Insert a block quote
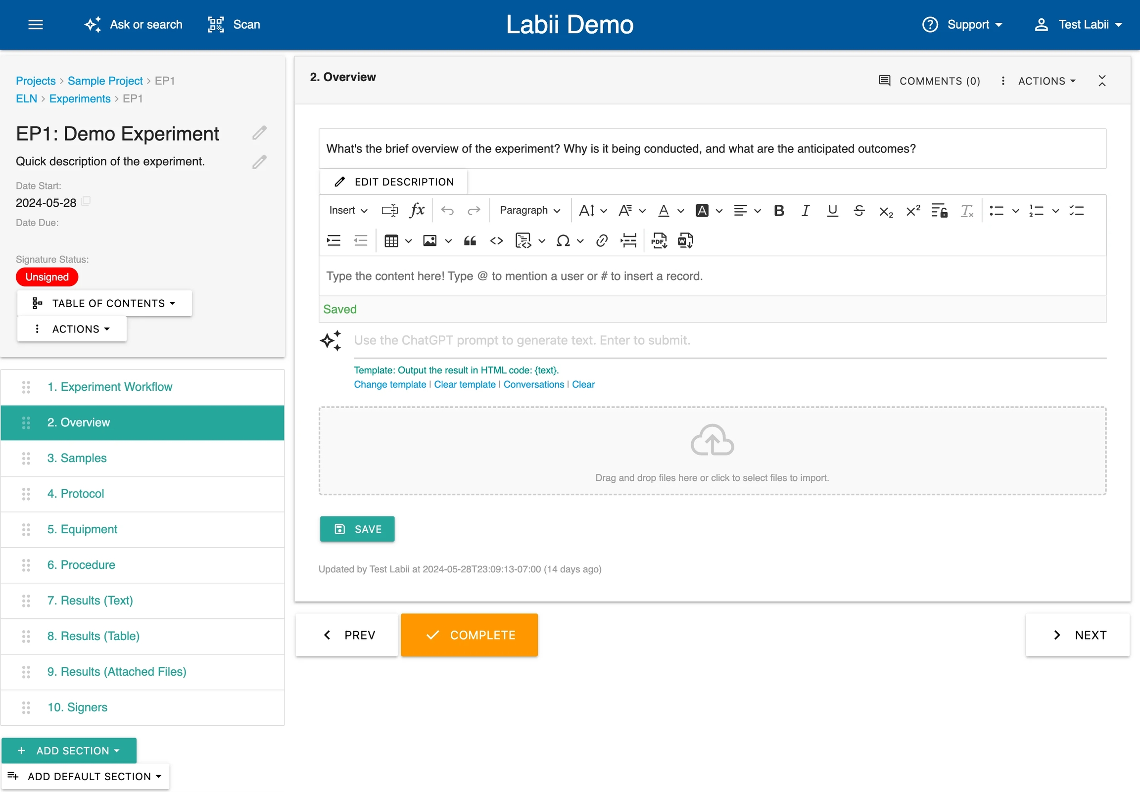Viewport: 1140px width, 792px height. 470,241
